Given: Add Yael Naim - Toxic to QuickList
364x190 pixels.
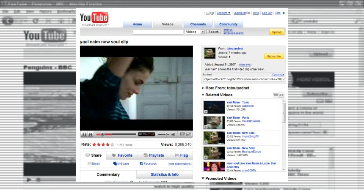Looking at the screenshot, I should click(206, 111).
